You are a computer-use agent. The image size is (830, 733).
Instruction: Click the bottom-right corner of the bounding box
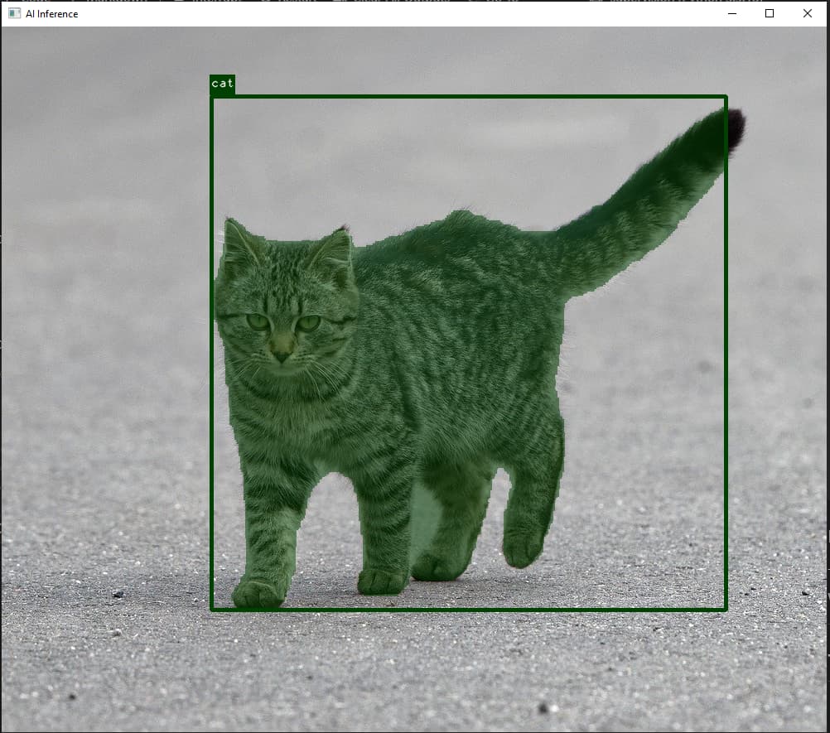[x=726, y=610]
